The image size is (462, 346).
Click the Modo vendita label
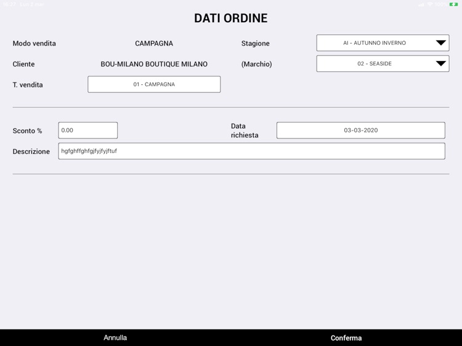coord(34,43)
